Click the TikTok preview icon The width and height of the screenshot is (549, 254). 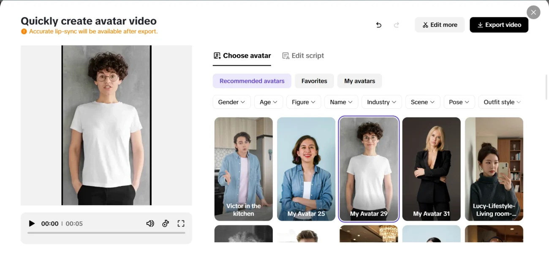click(166, 224)
